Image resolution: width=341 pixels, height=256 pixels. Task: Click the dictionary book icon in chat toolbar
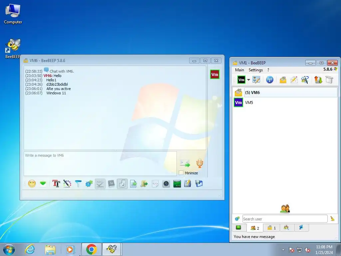click(x=111, y=184)
